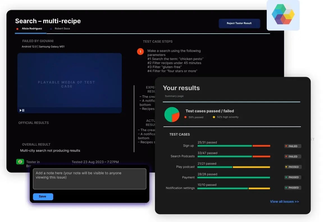Click the colorful hexagon cube logo
This screenshot has height=222, width=327.
pos(283,14)
